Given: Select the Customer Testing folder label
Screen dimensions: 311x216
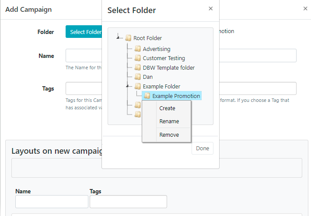Looking at the screenshot, I should click(x=164, y=58).
